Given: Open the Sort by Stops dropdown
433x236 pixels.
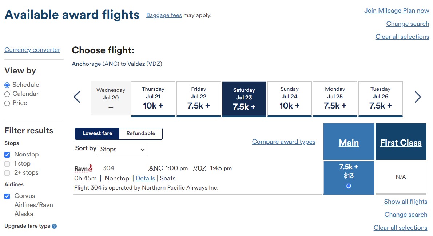Looking at the screenshot, I should click(122, 150).
